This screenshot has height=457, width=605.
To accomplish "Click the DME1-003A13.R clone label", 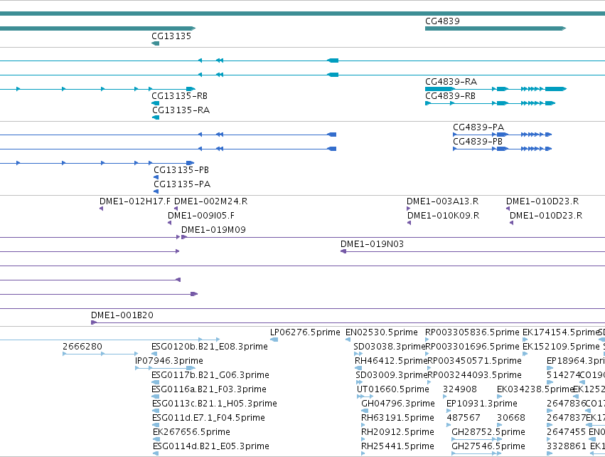I will click(443, 201).
